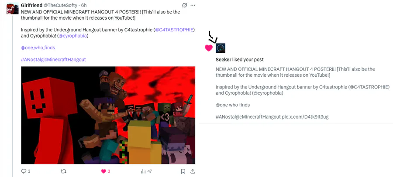The width and height of the screenshot is (393, 177).
Task: Click the Grok circle-slash icon
Action: 184,5
